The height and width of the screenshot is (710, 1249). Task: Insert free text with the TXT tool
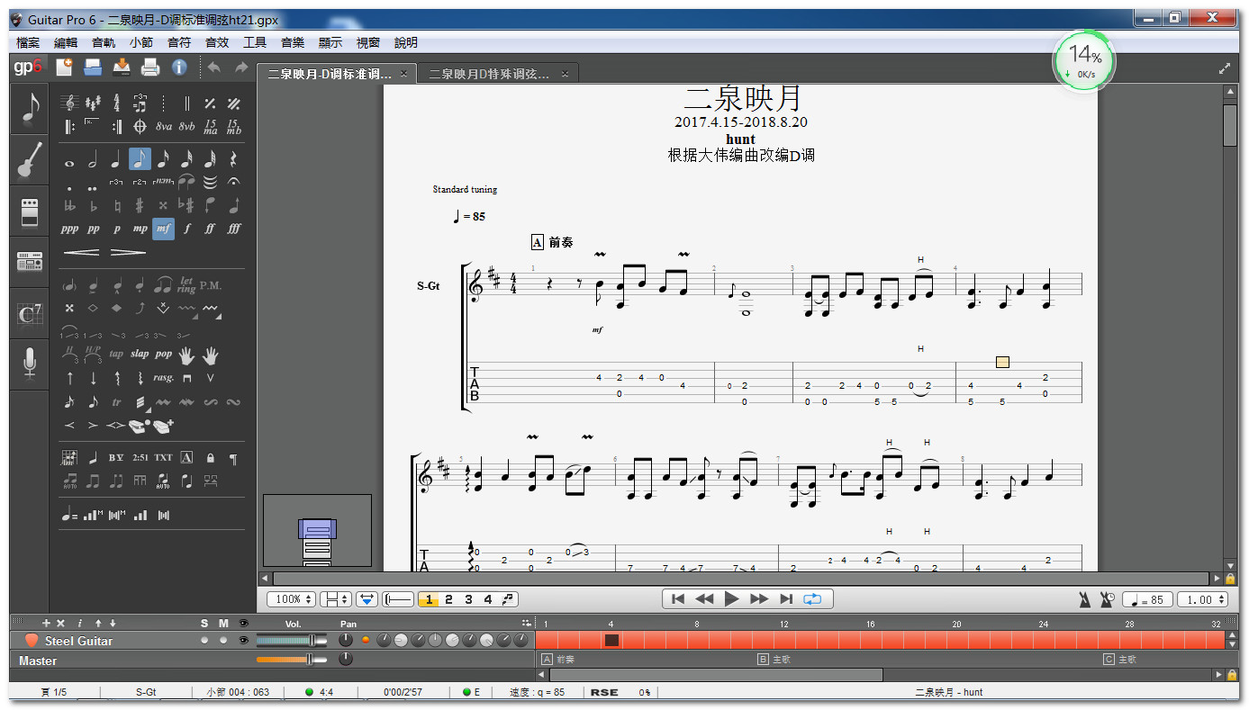pyautogui.click(x=163, y=458)
